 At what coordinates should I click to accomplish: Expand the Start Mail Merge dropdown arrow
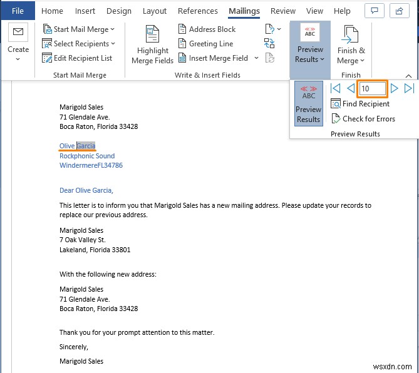pyautogui.click(x=113, y=29)
